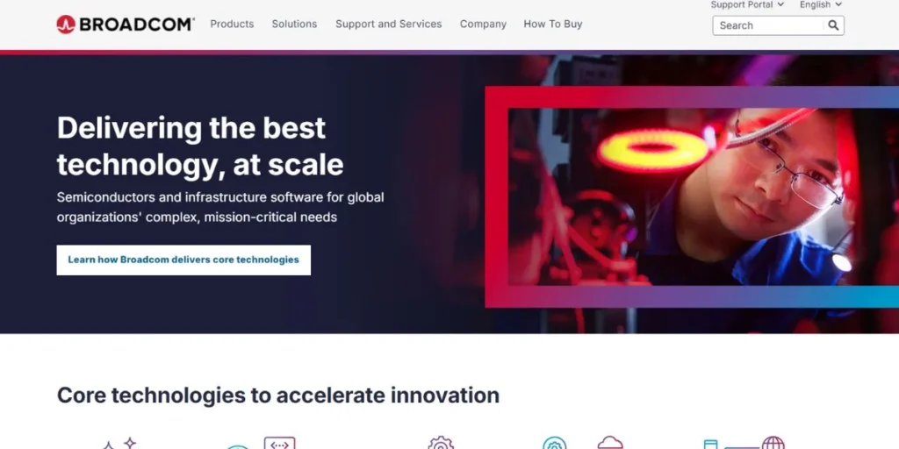
Task: Click the circled gear icon beside the cloud
Action: (x=554, y=443)
